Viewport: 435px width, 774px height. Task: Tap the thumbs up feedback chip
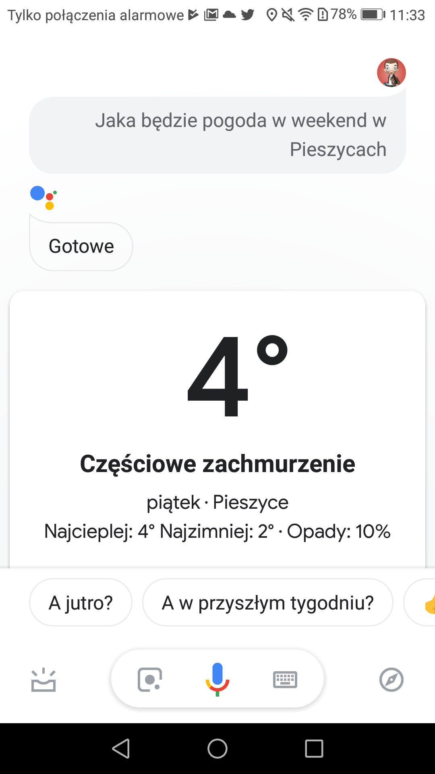[x=420, y=602]
